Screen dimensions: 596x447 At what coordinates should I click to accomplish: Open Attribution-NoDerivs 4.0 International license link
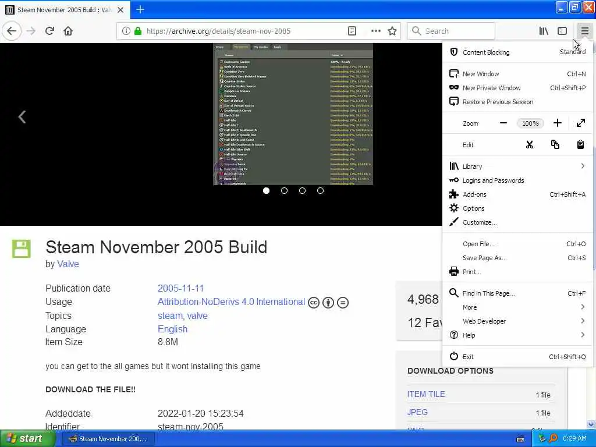pyautogui.click(x=231, y=302)
